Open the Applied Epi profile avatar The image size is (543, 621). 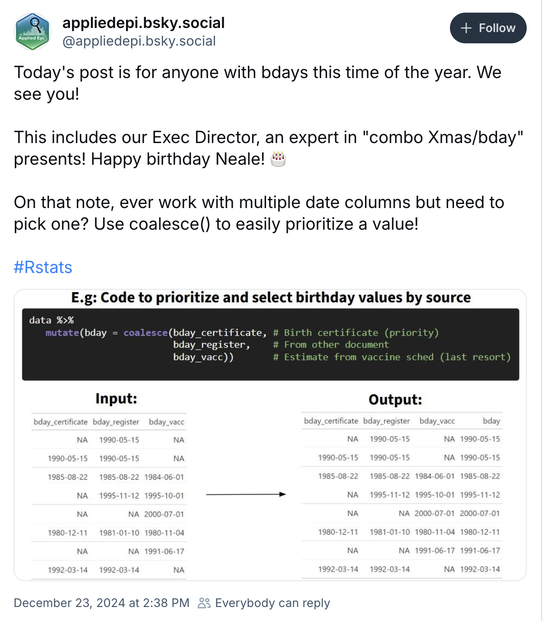pyautogui.click(x=33, y=31)
